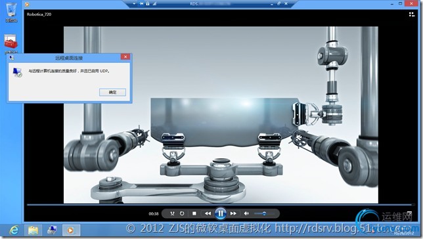Click the video seek progress bar
423x239 pixels.
[x=221, y=205]
